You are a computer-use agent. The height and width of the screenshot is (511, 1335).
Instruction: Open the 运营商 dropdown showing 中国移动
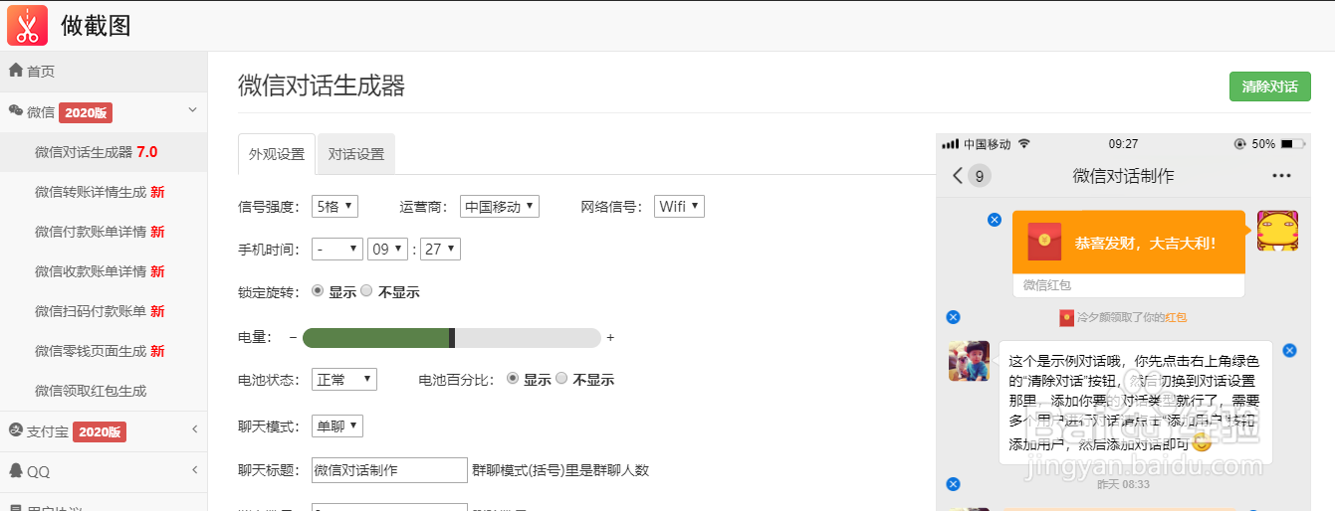[x=499, y=207]
